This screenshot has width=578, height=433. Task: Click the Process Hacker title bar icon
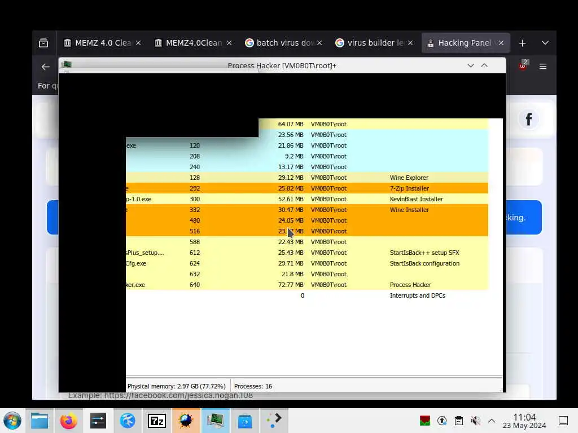[67, 64]
